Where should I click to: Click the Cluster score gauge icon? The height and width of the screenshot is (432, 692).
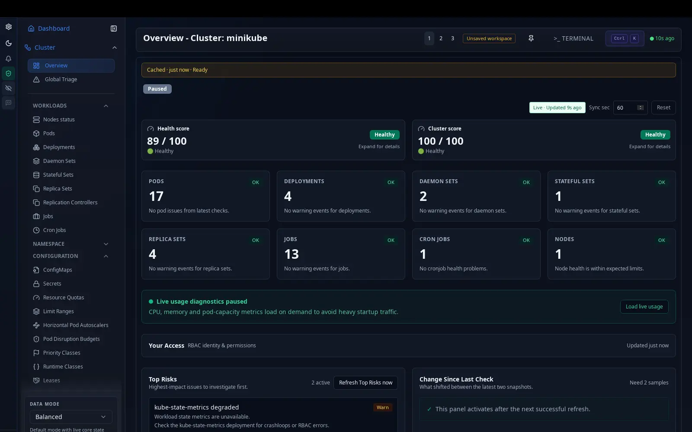421,129
